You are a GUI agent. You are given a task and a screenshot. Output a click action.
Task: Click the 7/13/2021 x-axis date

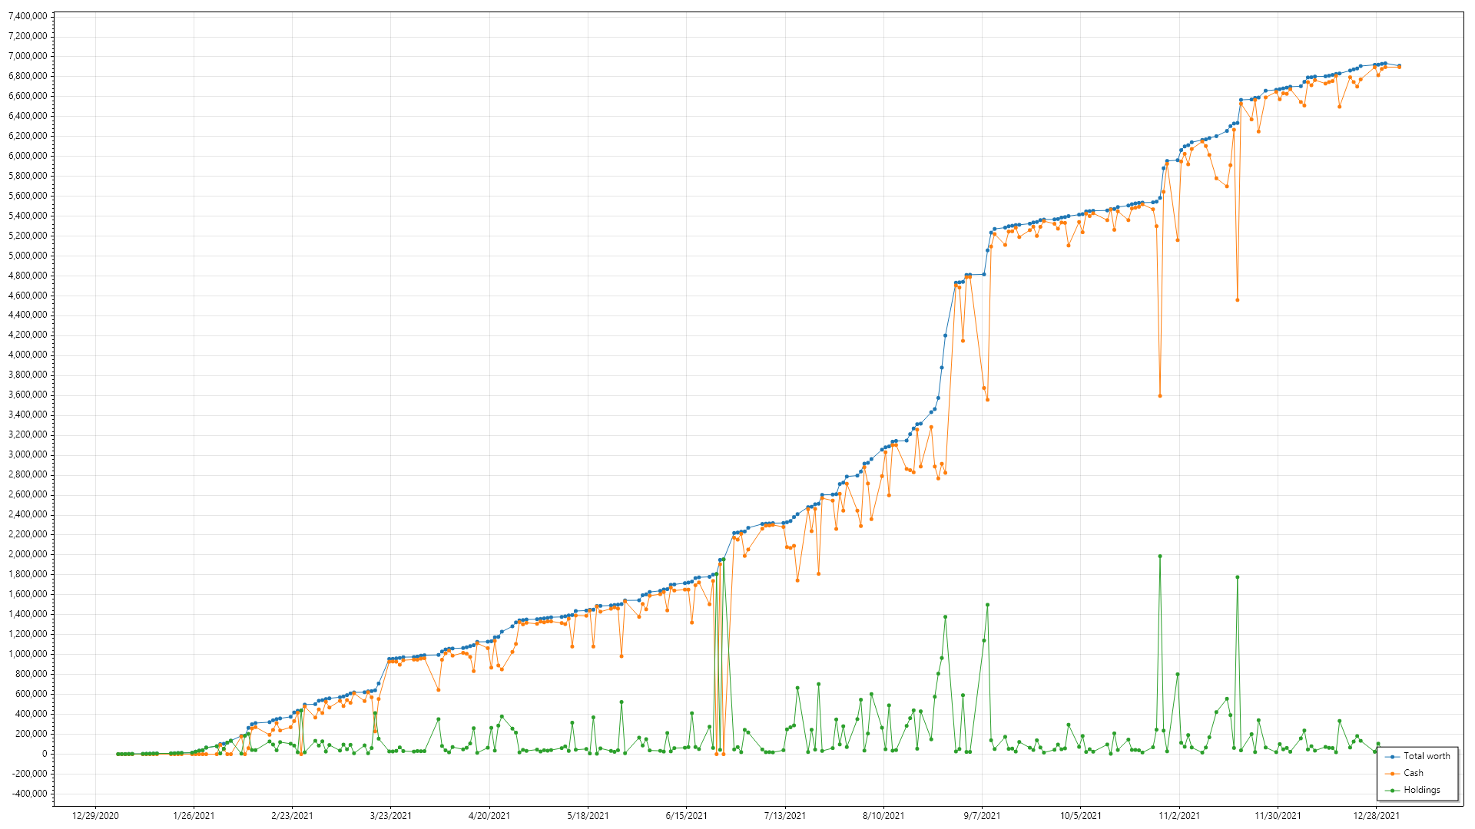(784, 816)
